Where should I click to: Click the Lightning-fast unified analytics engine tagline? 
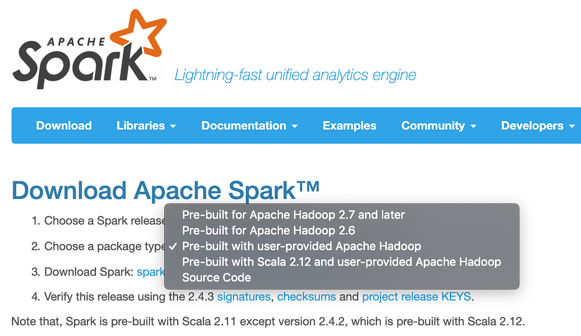point(295,75)
